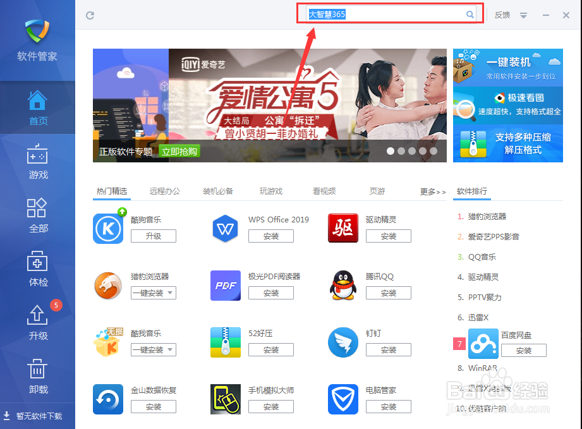Click 安装 for 百度网盘
Viewport: 582px width, 429px height.
[524, 350]
